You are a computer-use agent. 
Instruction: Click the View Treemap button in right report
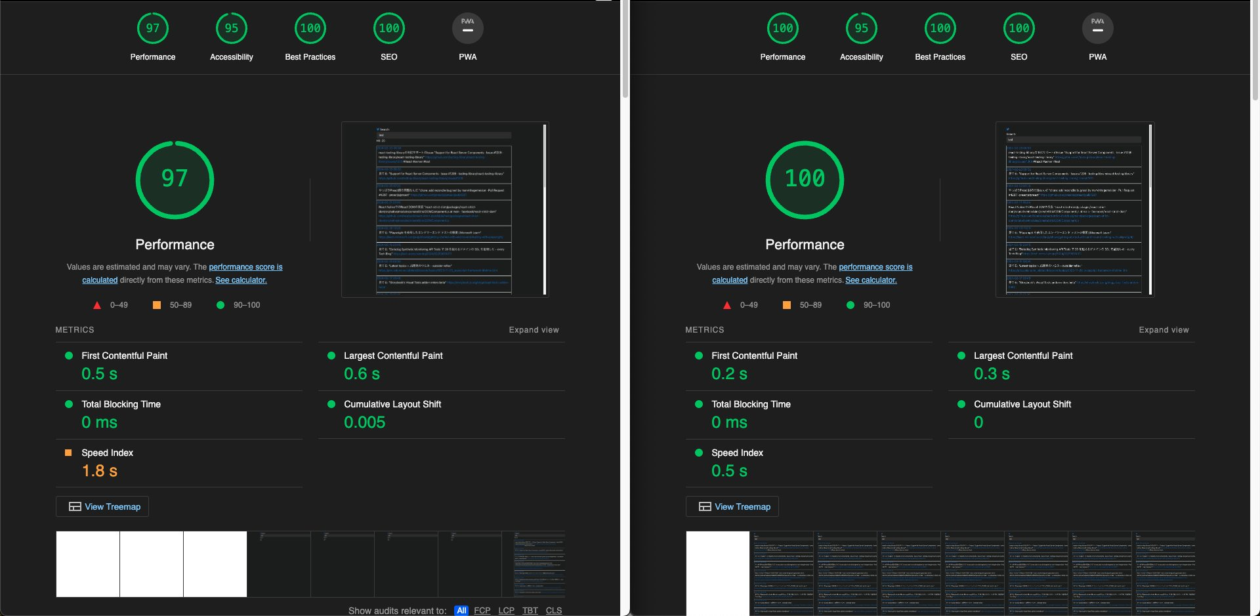[732, 506]
